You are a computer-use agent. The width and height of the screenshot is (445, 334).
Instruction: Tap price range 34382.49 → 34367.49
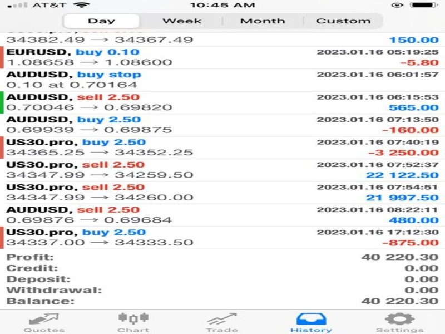coord(100,40)
